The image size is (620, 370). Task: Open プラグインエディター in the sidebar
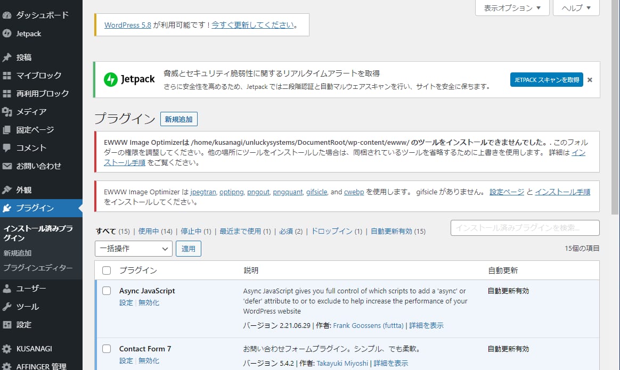(x=38, y=268)
